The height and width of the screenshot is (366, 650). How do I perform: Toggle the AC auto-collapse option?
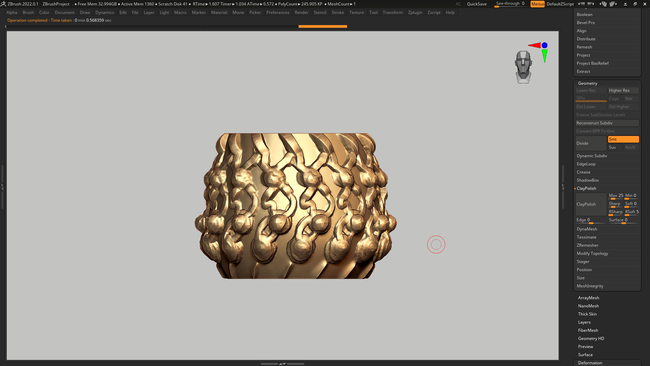458,4
